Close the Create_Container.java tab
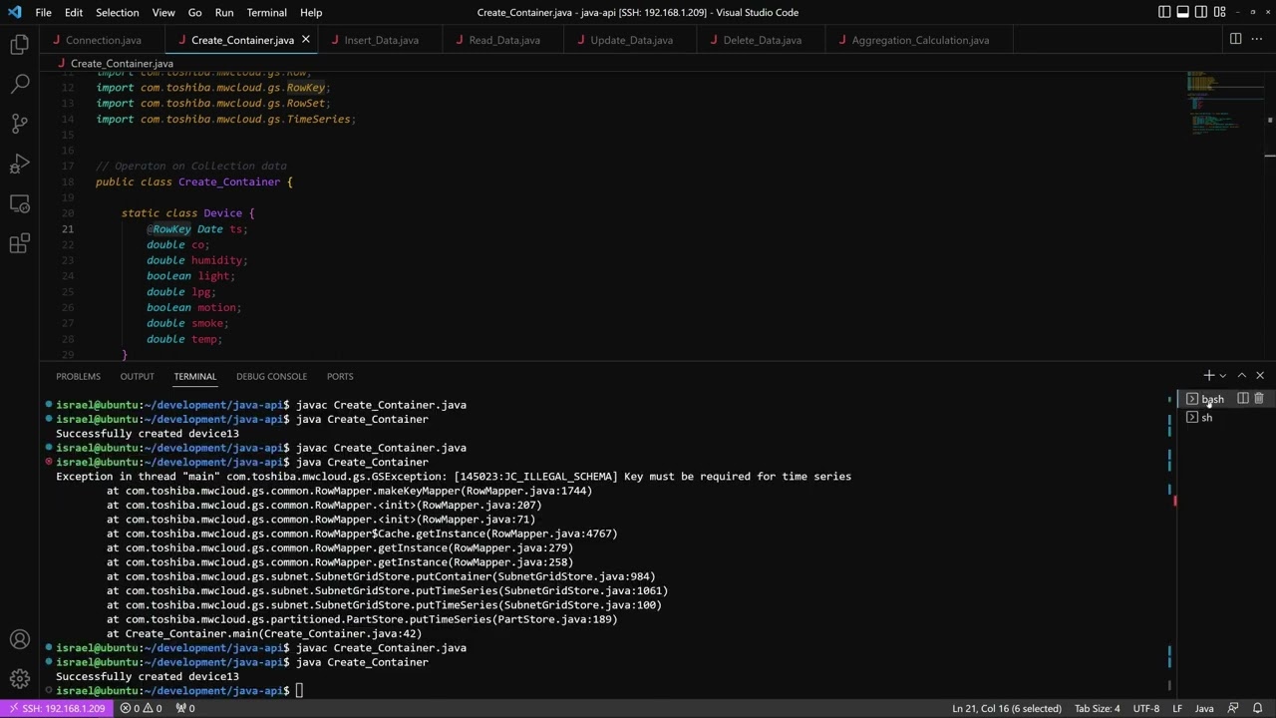This screenshot has width=1276, height=718. click(306, 40)
